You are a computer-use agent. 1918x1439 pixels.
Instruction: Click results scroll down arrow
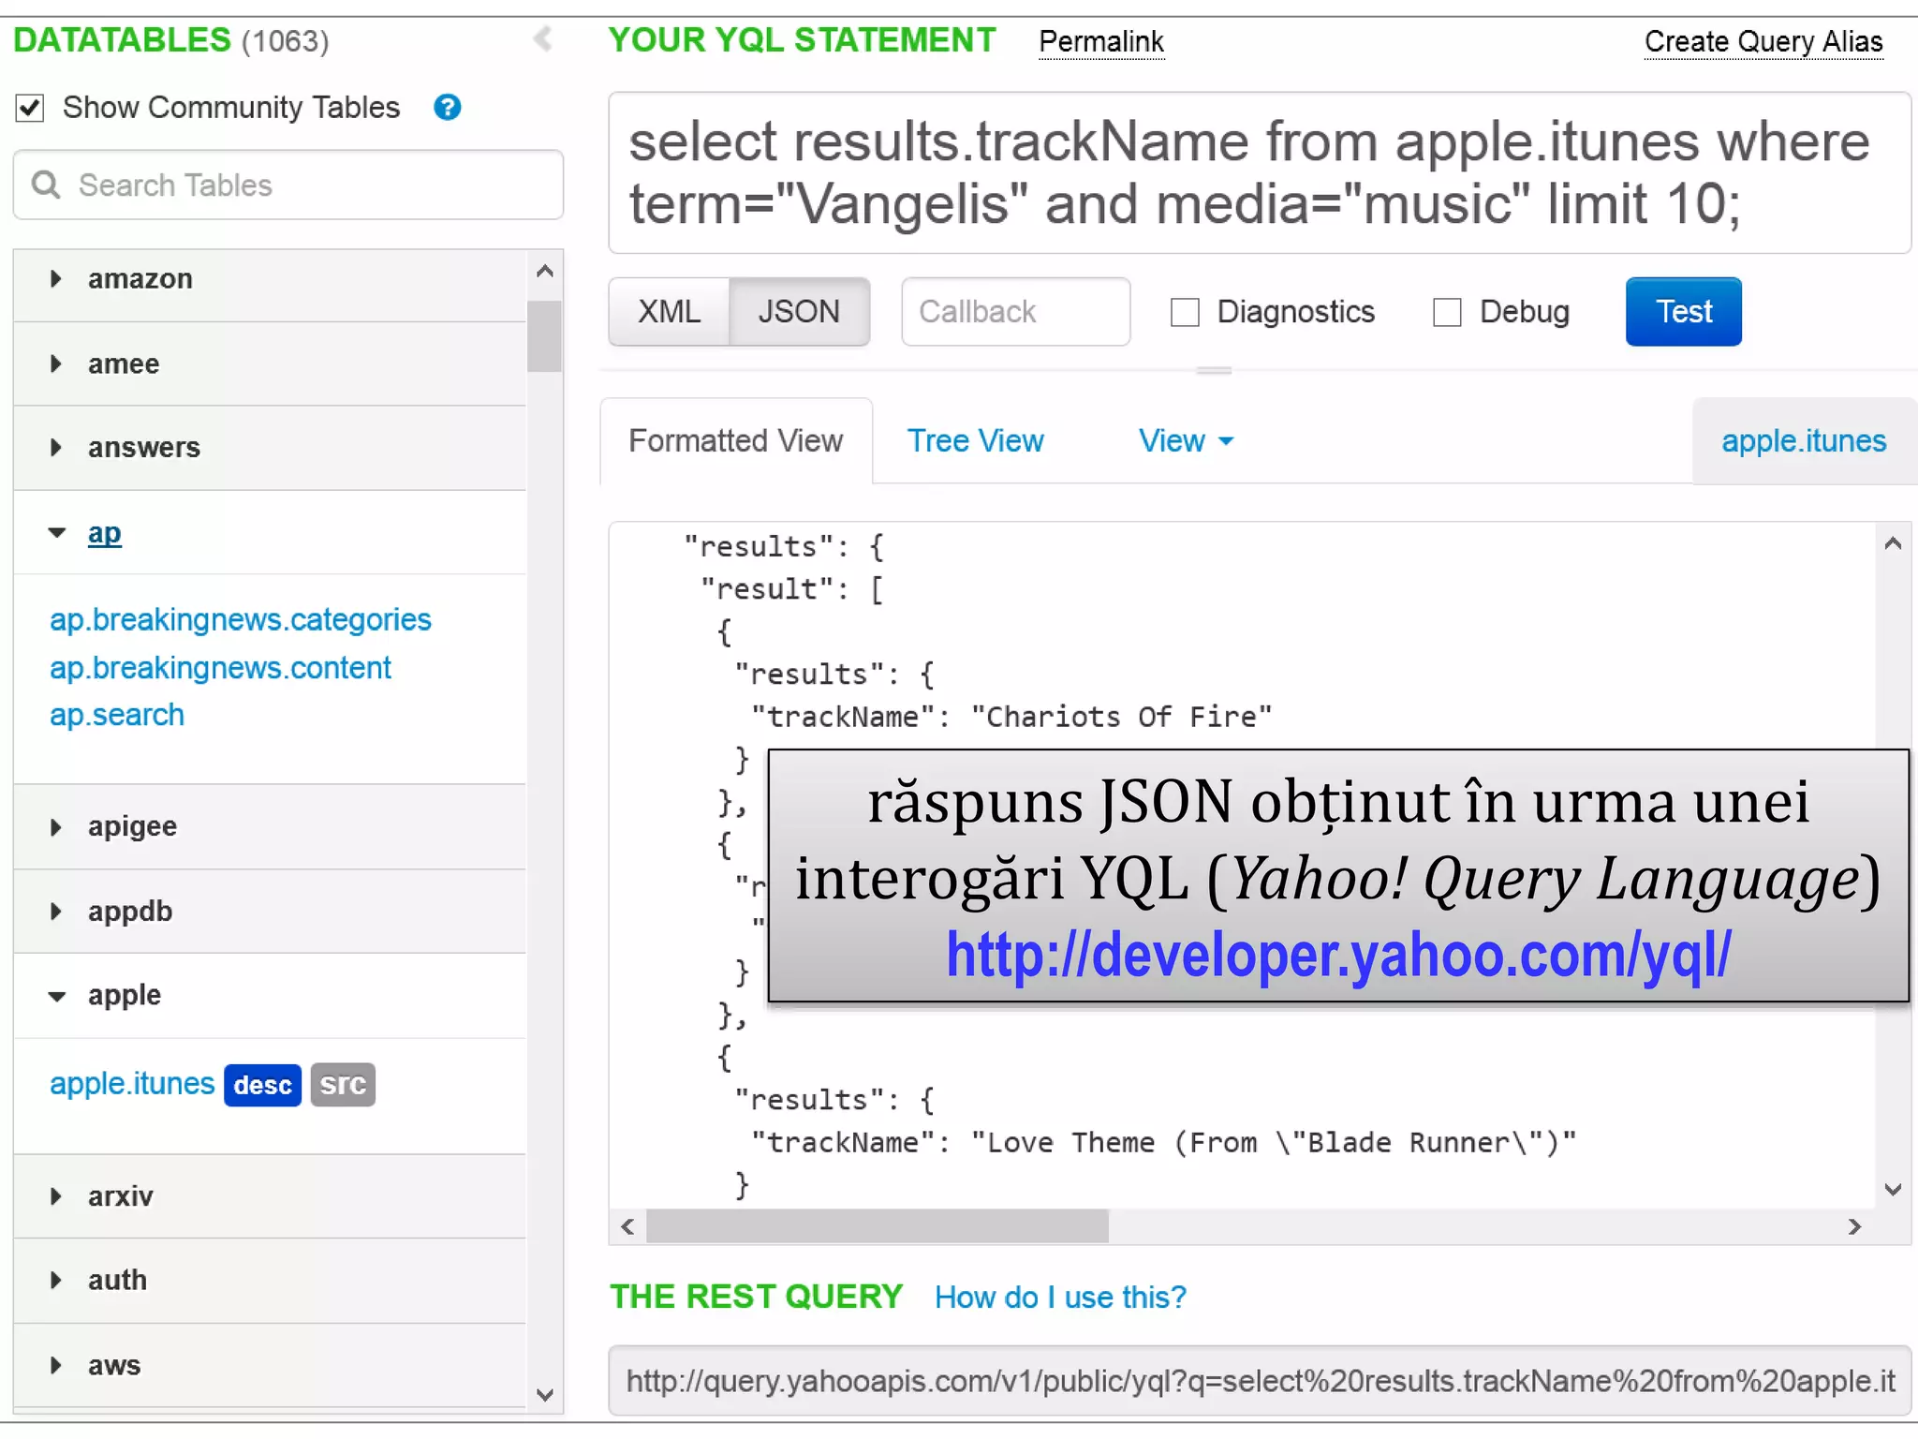[1893, 1190]
